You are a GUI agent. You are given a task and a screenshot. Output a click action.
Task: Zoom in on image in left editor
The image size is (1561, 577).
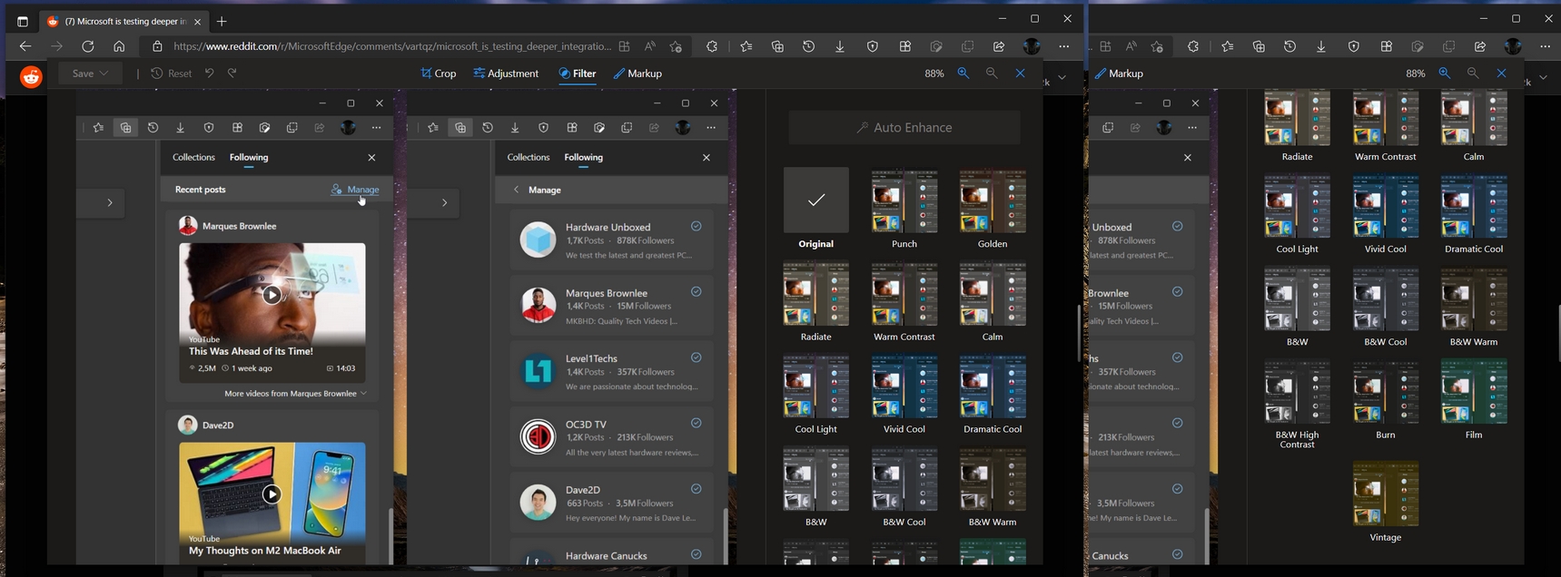(963, 73)
